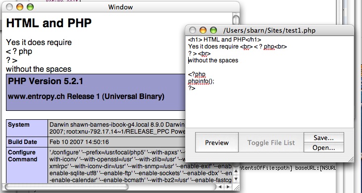Click the 'PHP Version 5.2.1' heading
Image resolution: width=362 pixels, height=193 pixels.
pyautogui.click(x=46, y=81)
